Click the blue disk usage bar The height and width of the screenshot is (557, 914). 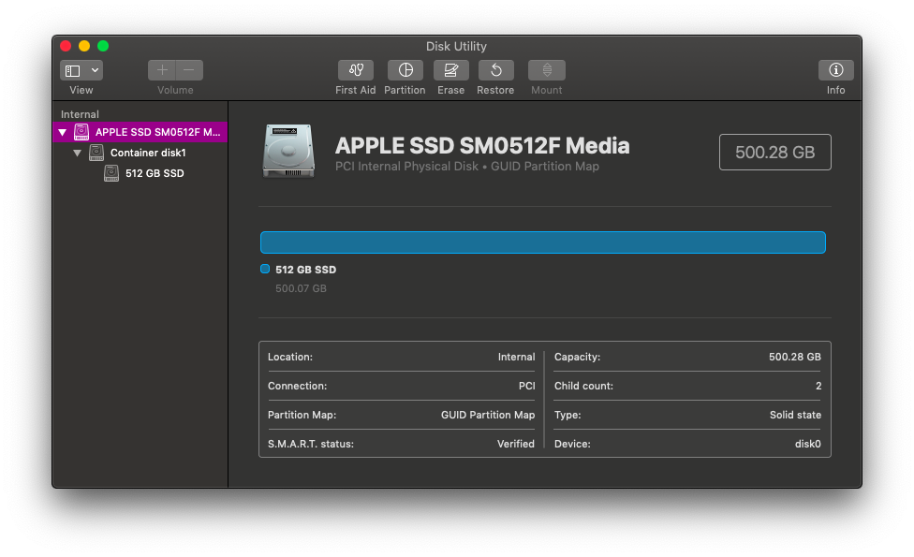(x=543, y=242)
